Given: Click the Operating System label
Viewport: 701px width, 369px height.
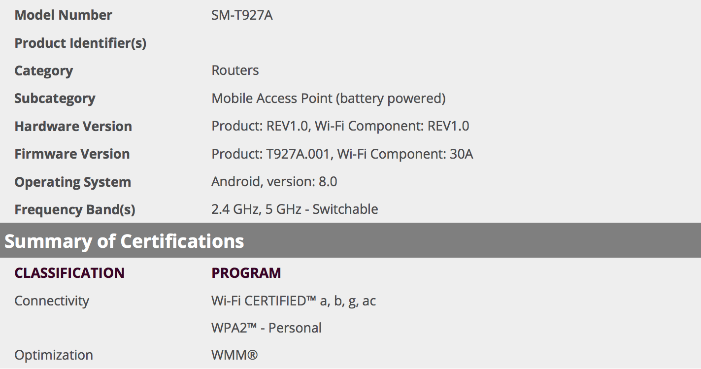Looking at the screenshot, I should (x=72, y=182).
